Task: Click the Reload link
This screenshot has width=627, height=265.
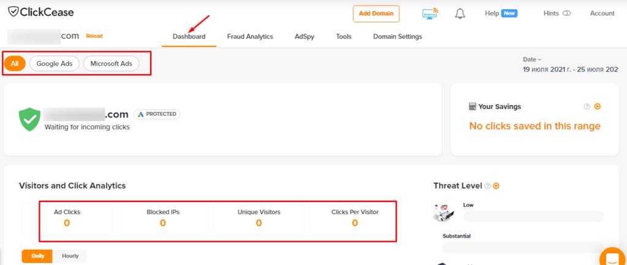Action: [94, 36]
